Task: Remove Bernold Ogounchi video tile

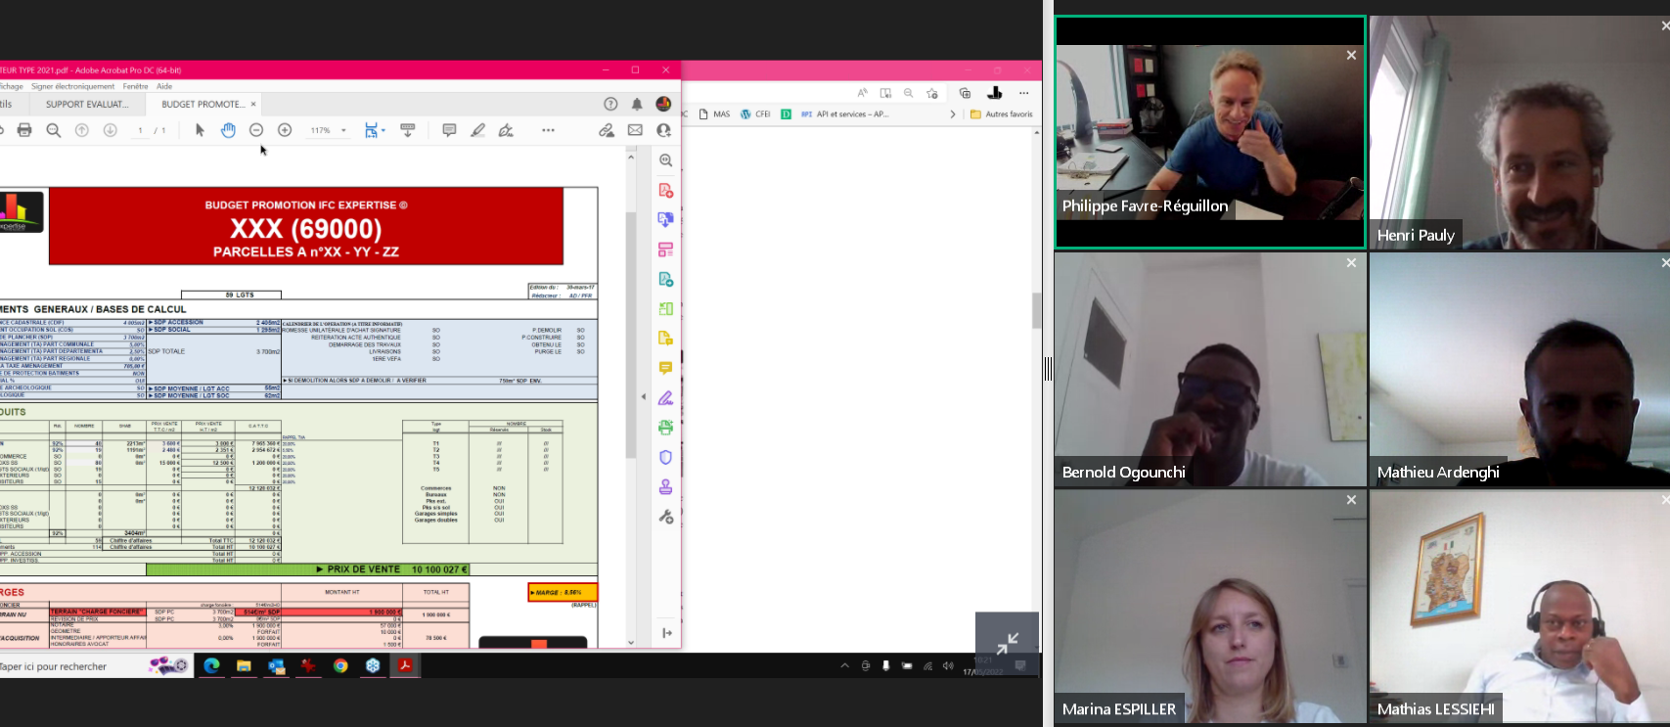Action: pos(1351,262)
